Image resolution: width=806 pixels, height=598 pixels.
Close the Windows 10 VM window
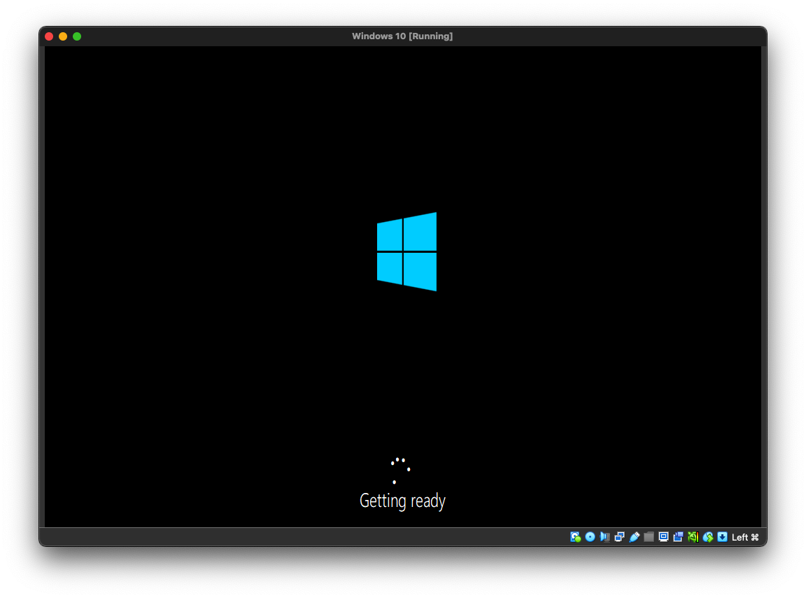point(49,36)
